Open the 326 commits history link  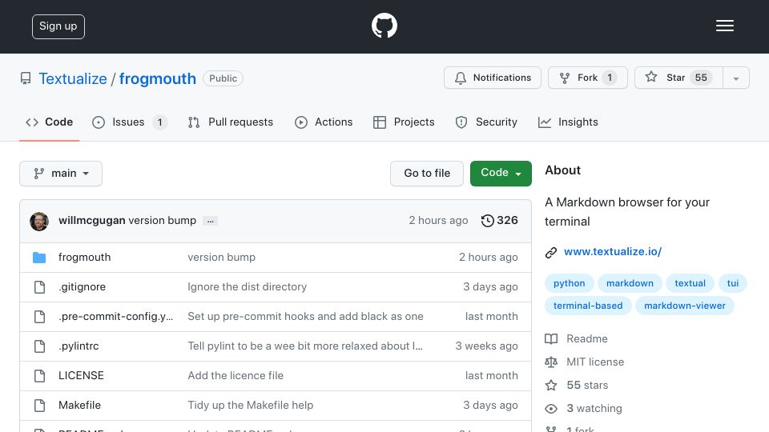pos(499,221)
